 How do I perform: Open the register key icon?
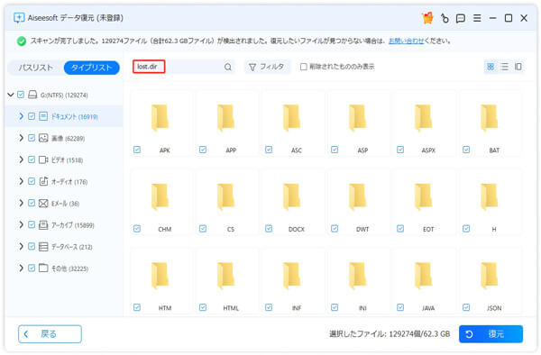point(445,18)
